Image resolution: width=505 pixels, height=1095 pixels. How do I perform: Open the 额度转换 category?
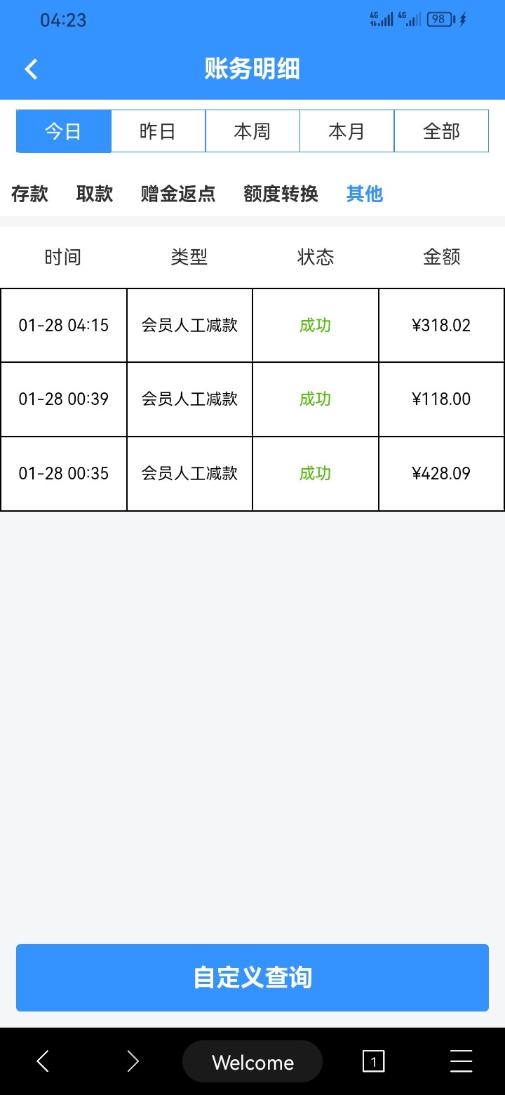click(x=281, y=194)
